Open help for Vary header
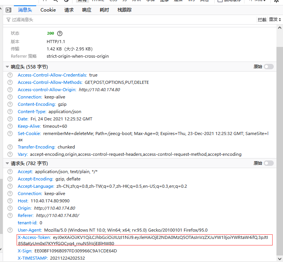This screenshot has width=283, height=262. [x=10, y=154]
